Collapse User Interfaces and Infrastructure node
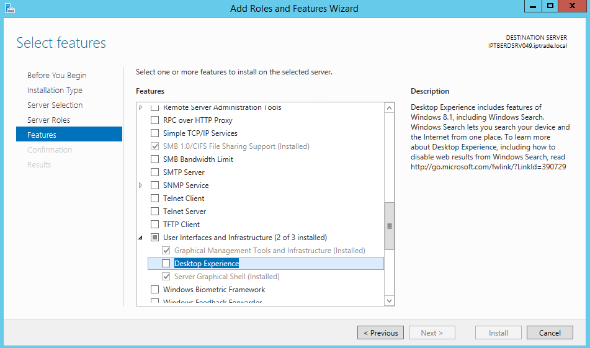Image resolution: width=590 pixels, height=348 pixels. point(140,238)
